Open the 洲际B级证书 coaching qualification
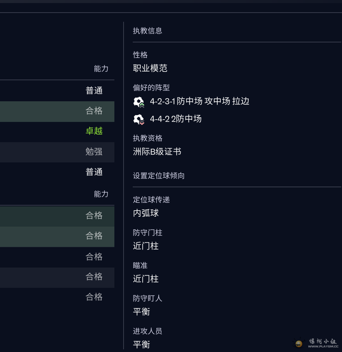Viewport: 342px width, 352px height. [x=157, y=152]
